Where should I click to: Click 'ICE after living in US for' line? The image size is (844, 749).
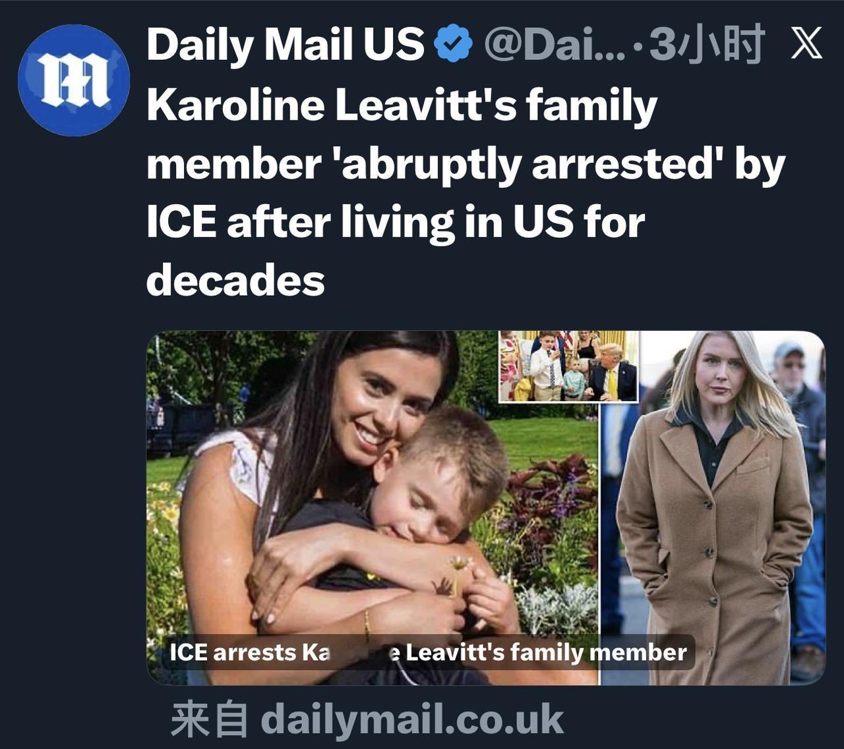coord(396,222)
